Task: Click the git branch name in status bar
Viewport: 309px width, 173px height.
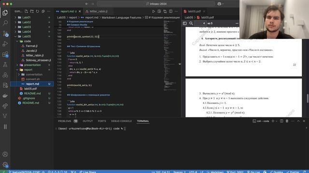Action: [25, 172]
